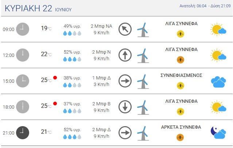Click the orange mosquito icon at 12:00
Screen dimensions: 233x148
point(180,60)
